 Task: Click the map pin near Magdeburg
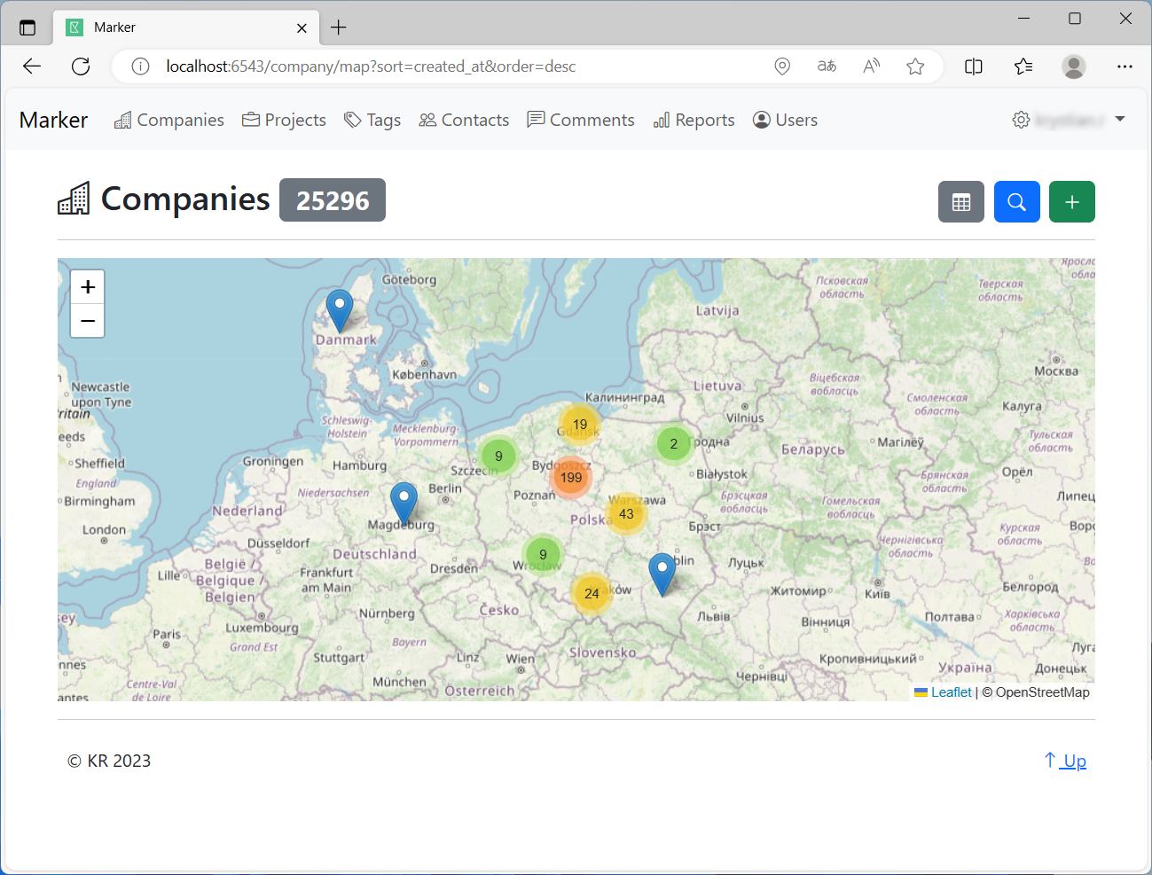[x=404, y=504]
